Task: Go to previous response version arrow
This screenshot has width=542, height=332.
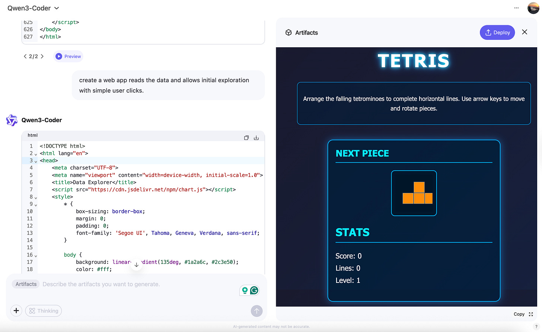Action: [25, 57]
